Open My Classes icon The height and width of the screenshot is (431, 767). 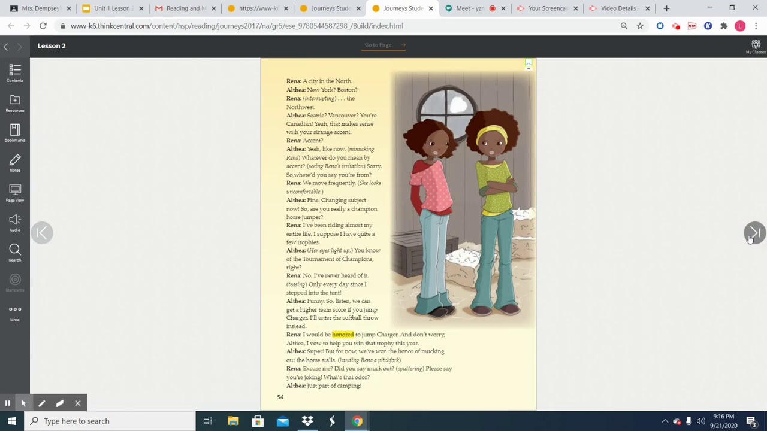point(756,47)
